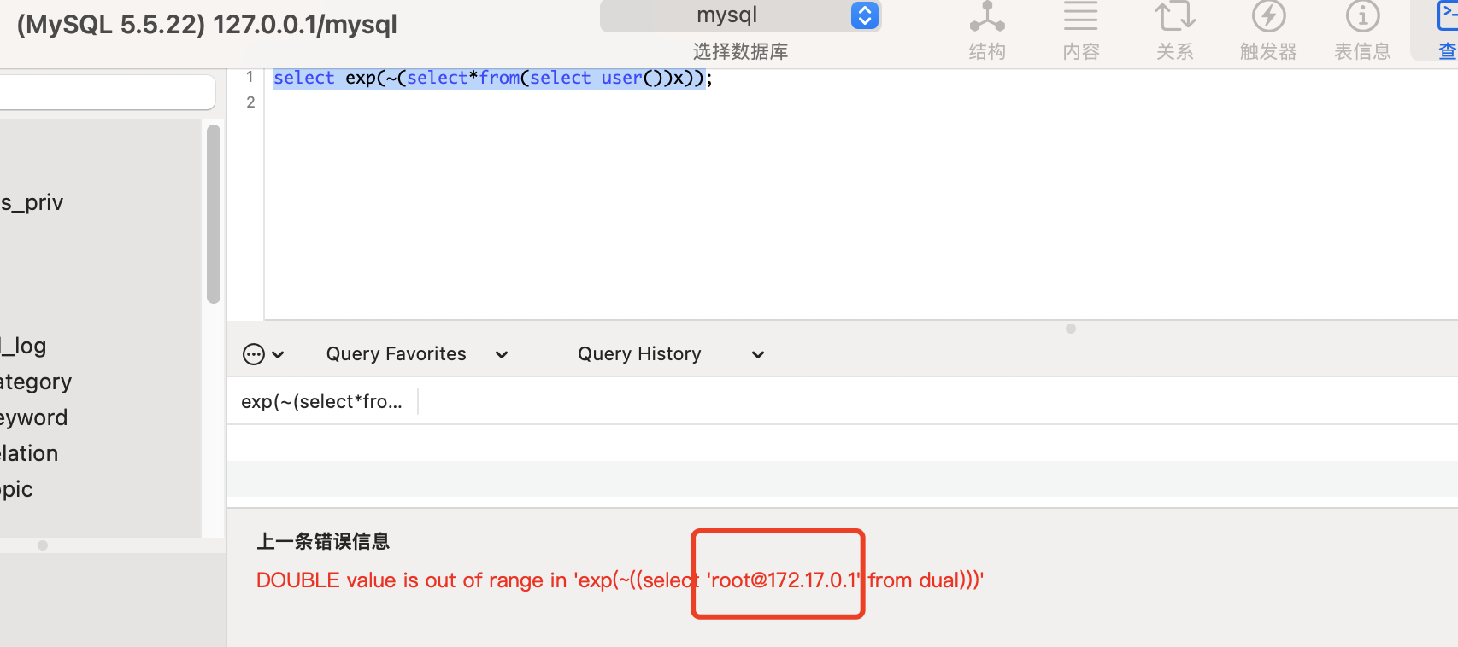The height and width of the screenshot is (647, 1458).
Task: Select the pic table row
Action: 101,489
